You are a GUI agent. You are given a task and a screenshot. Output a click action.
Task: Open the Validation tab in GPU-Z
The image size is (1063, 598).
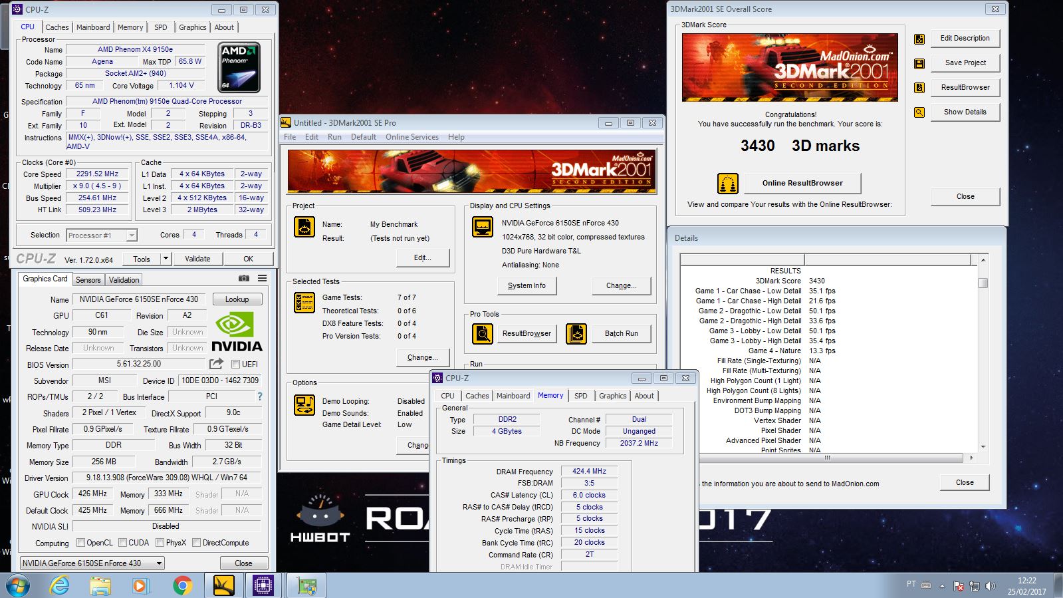124,280
